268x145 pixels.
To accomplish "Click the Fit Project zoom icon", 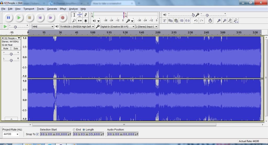I will tap(236, 21).
